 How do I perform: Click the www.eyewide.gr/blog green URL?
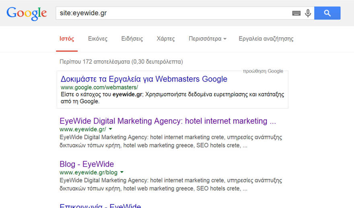(88, 172)
